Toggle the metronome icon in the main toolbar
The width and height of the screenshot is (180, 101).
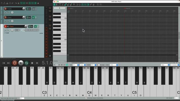click(x=18, y=3)
